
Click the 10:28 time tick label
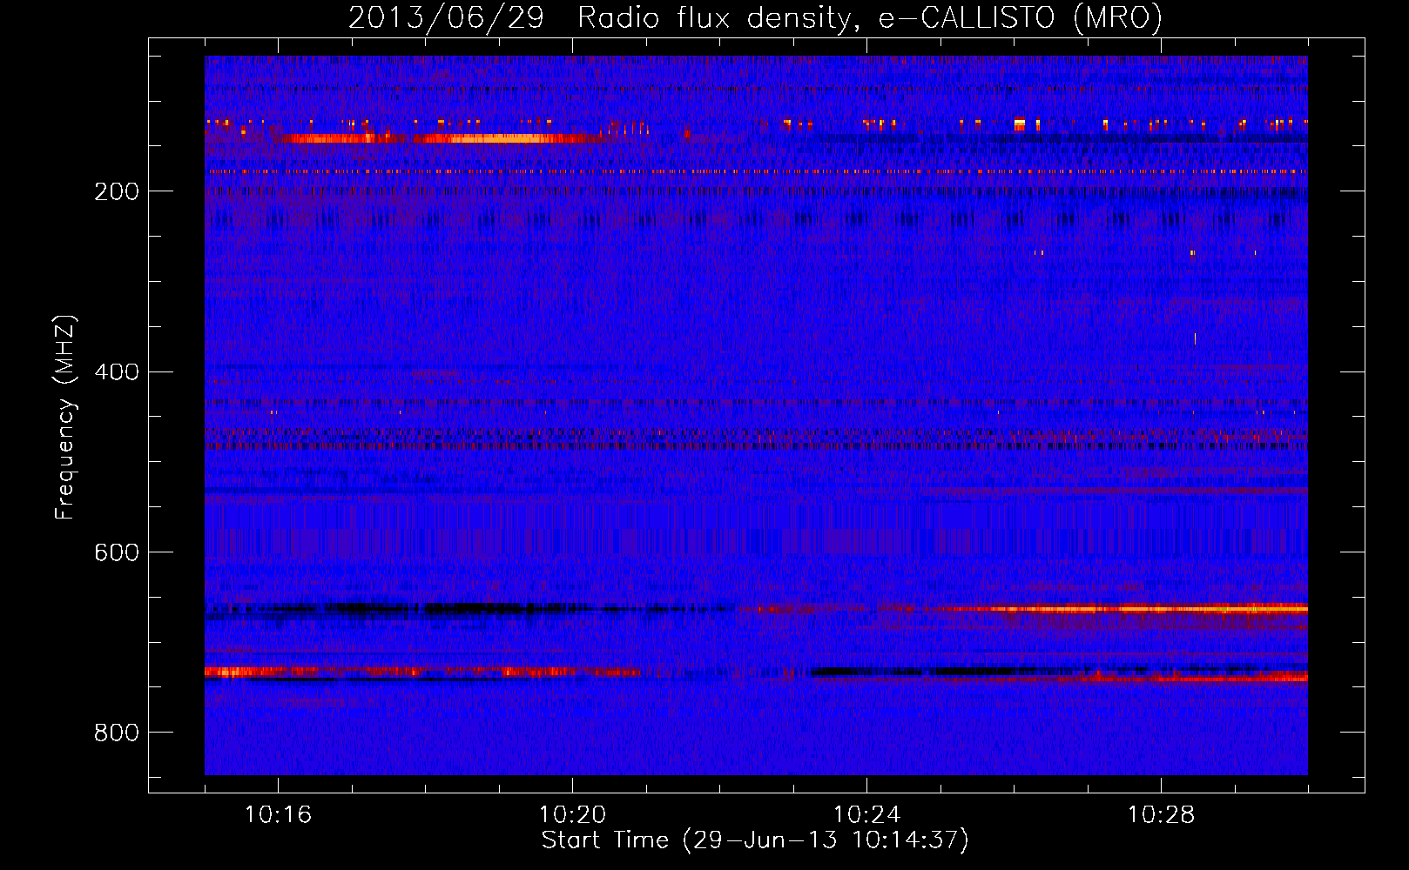1161,815
